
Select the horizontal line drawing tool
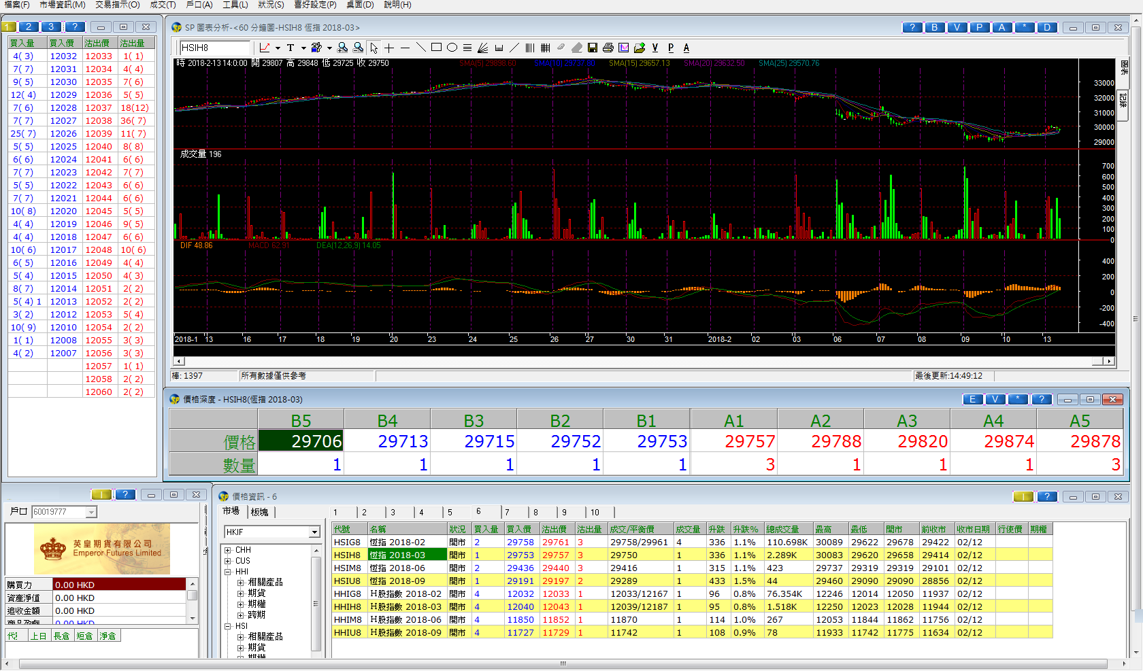point(405,48)
